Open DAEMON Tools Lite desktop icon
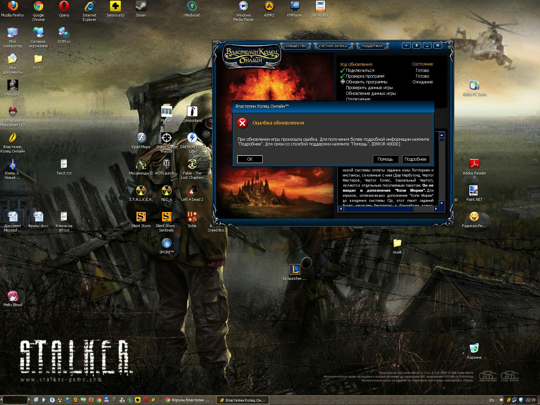Viewport: 540px width, 405px height. coord(192,142)
